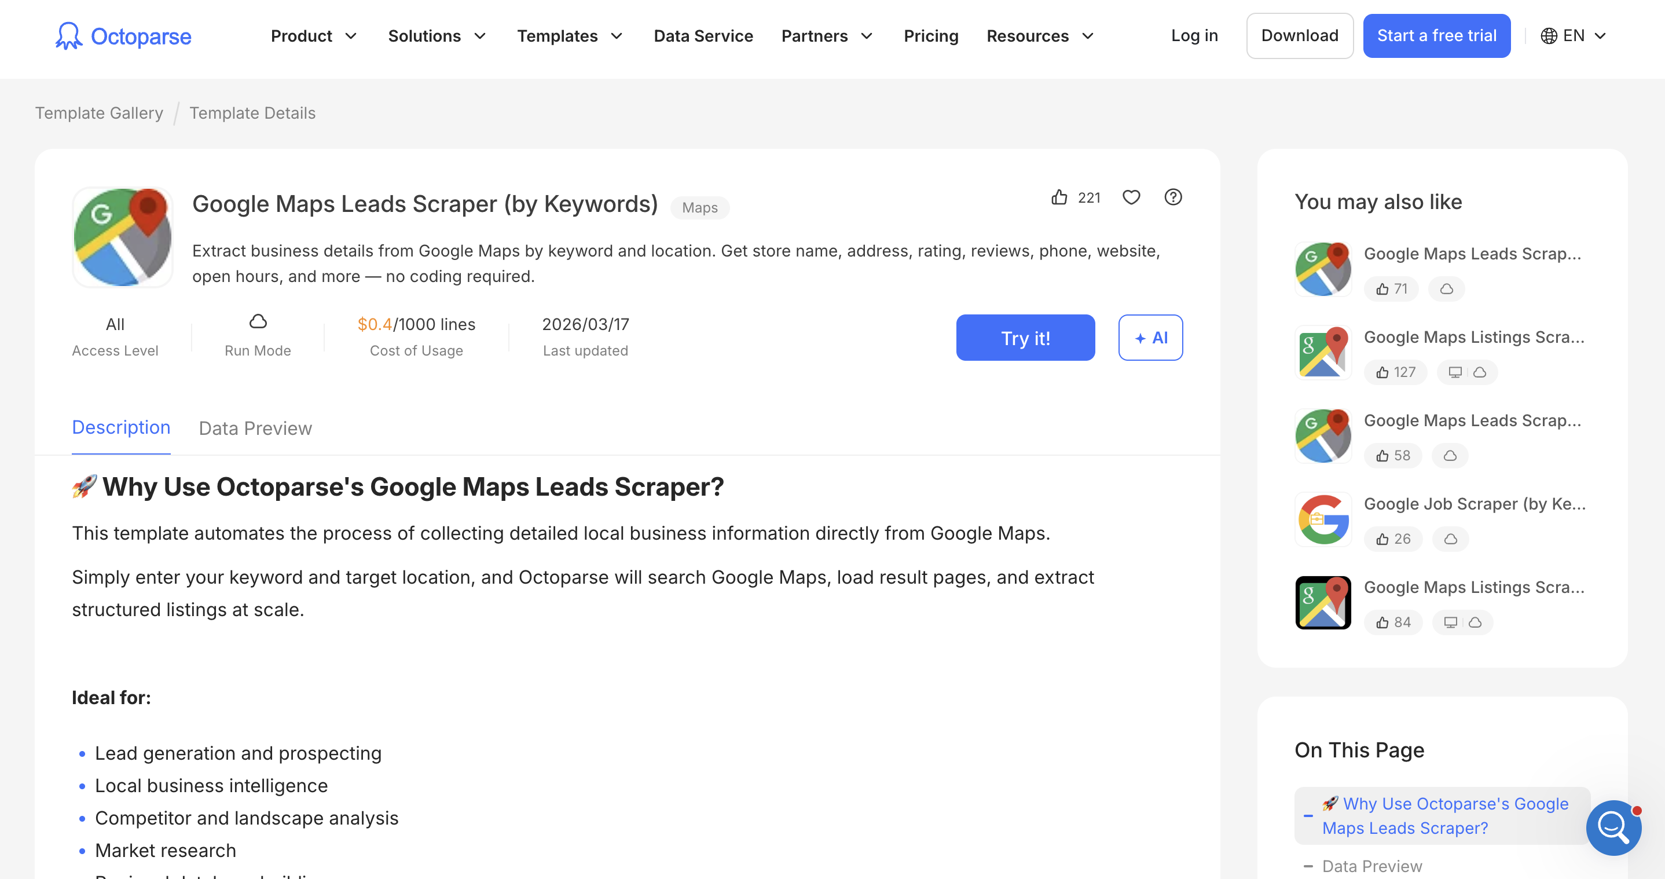Expand the Solutions menu

(437, 36)
